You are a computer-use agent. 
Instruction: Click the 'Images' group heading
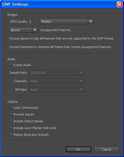coord(12,15)
